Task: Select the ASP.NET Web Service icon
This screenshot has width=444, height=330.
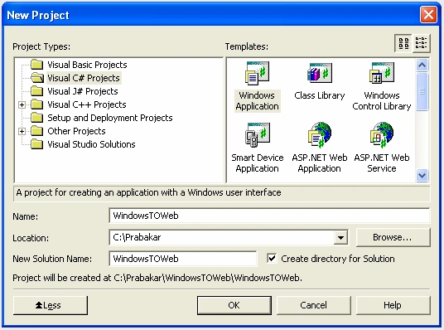Action: pos(382,135)
